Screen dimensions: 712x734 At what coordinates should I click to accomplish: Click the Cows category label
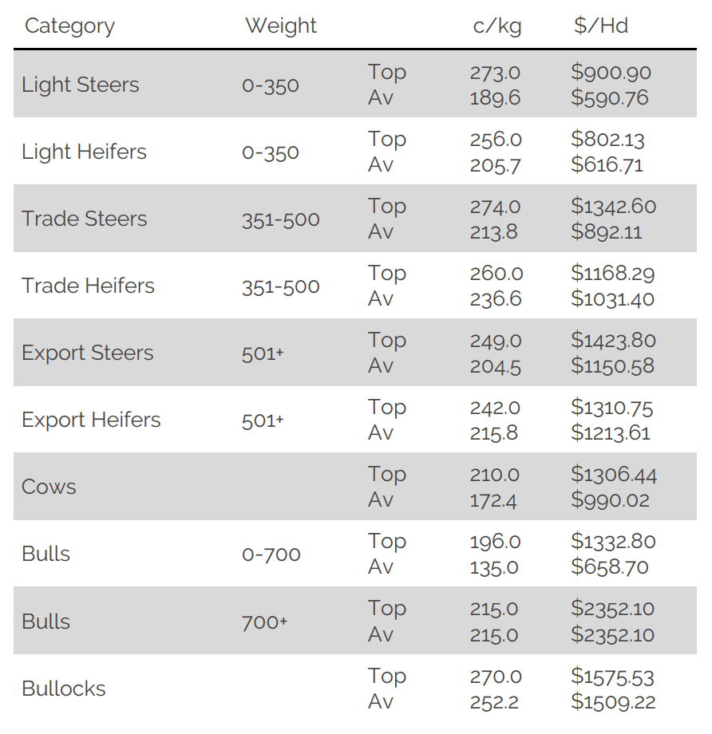pos(49,487)
